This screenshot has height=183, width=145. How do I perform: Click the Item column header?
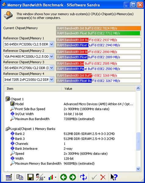coord(33,88)
